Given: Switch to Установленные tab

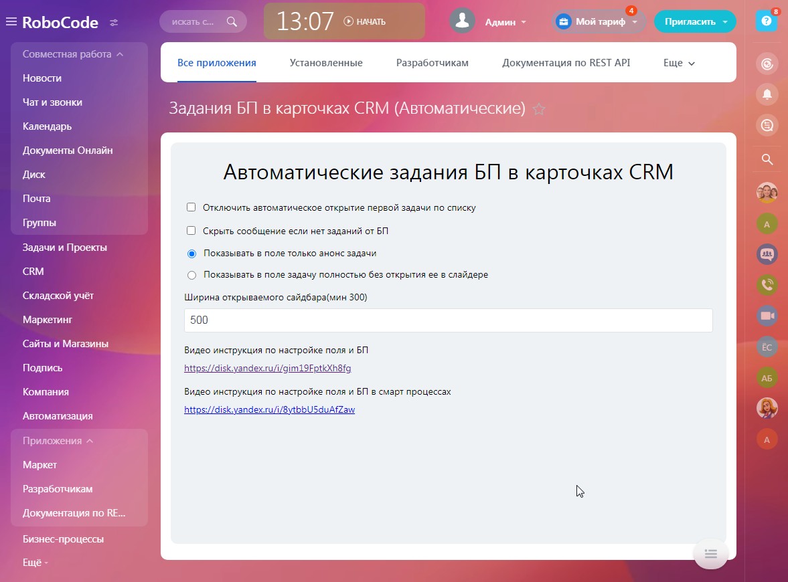Looking at the screenshot, I should (326, 63).
